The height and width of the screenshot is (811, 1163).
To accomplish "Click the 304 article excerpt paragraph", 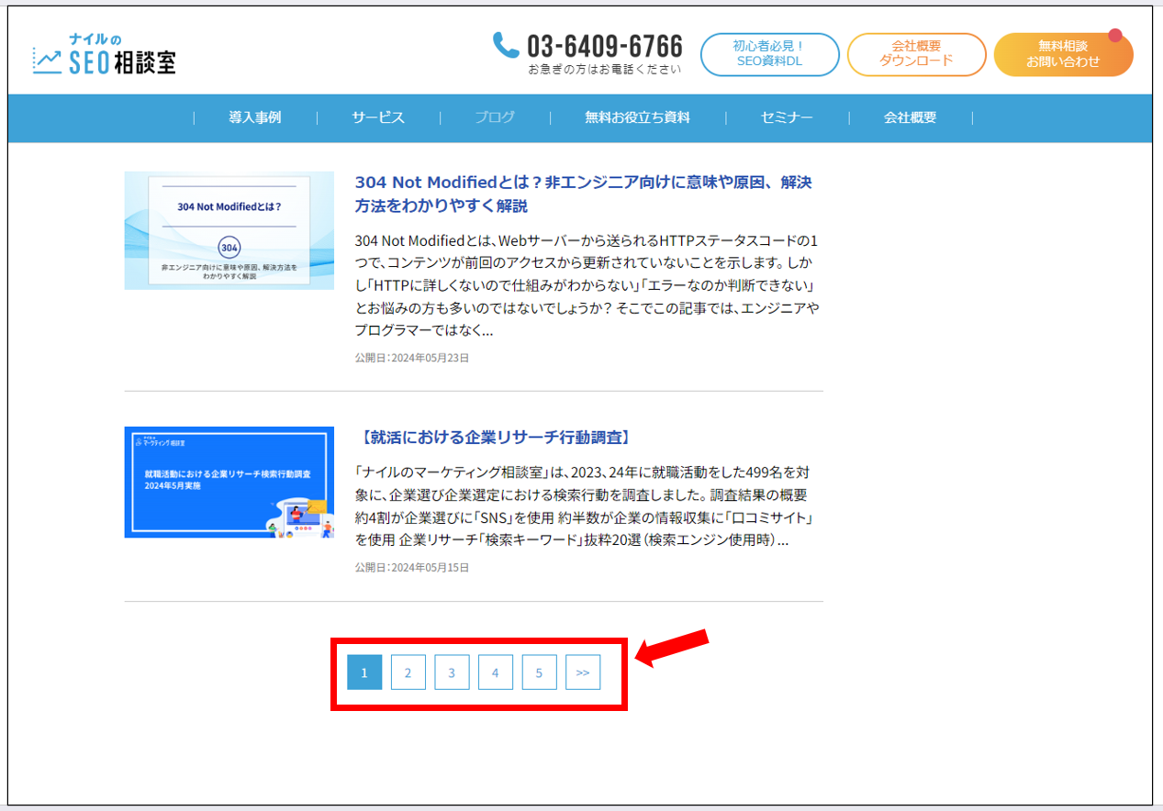I will [587, 285].
